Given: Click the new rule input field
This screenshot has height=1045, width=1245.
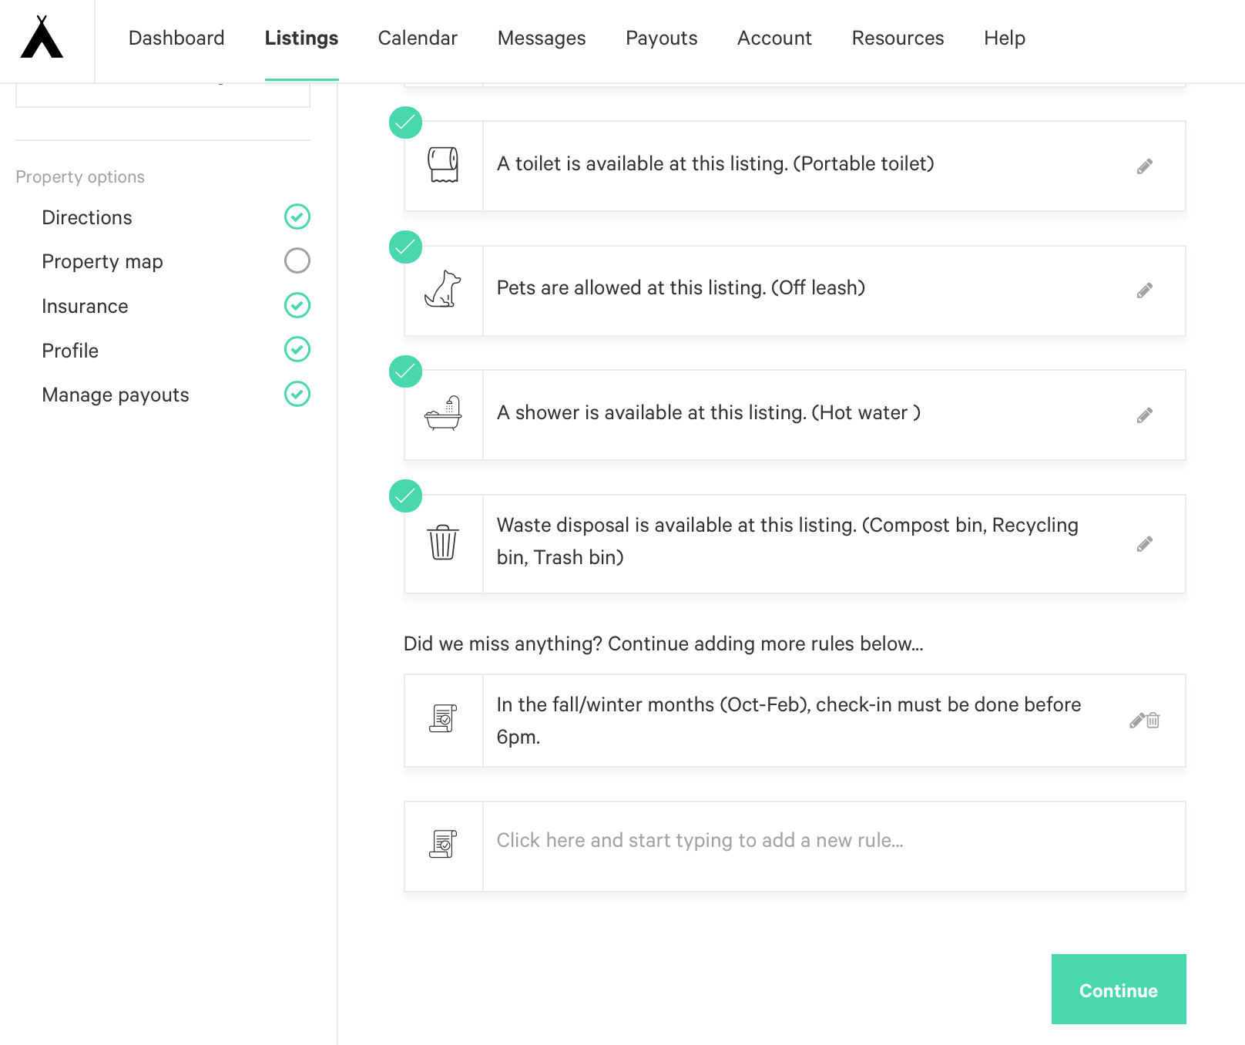Looking at the screenshot, I should click(834, 846).
